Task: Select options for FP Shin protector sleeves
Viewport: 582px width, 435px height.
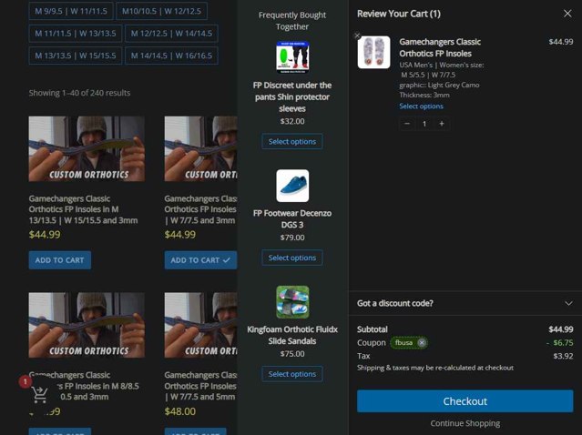Action: (292, 141)
